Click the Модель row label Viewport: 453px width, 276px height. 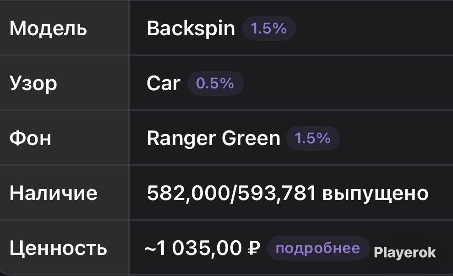[x=48, y=29]
